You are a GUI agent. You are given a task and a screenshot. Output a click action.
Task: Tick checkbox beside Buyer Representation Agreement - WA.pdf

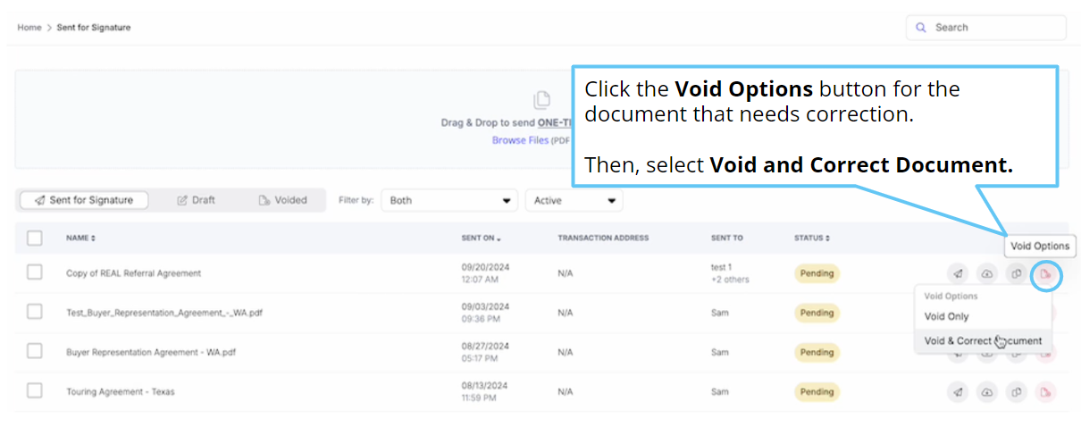(x=35, y=351)
